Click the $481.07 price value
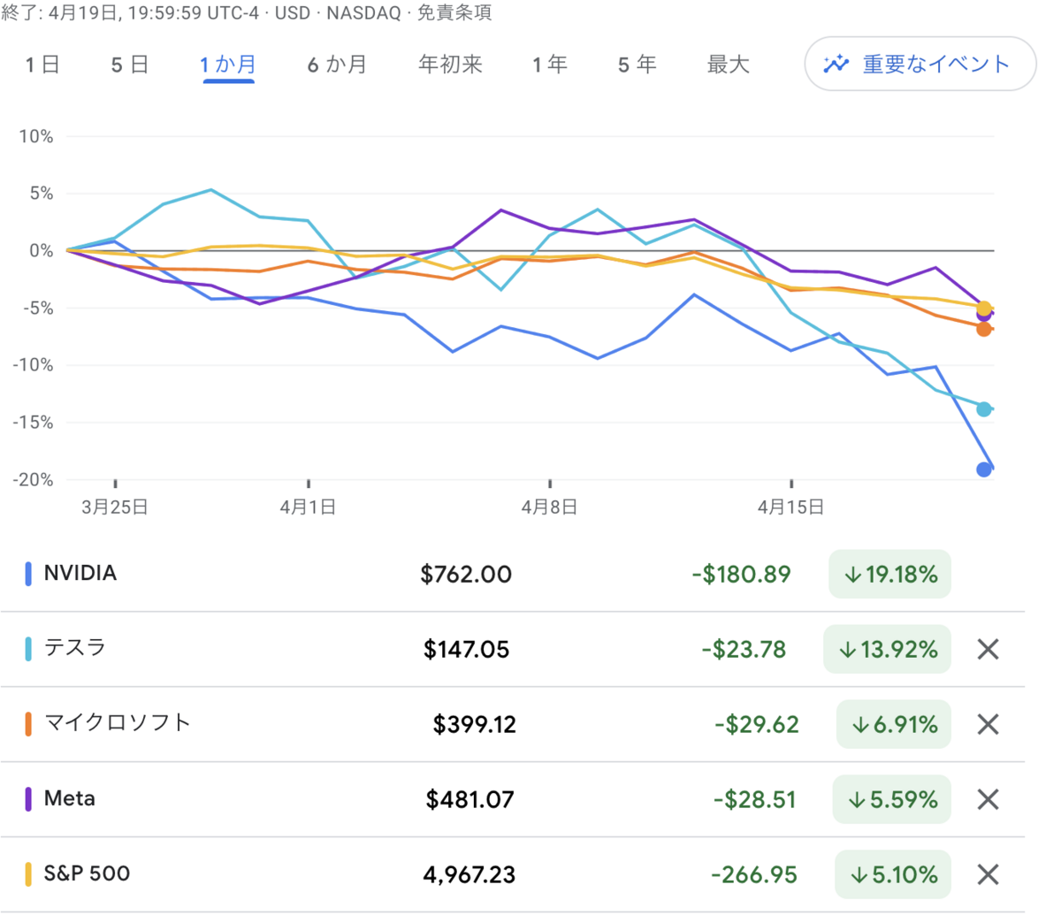The height and width of the screenshot is (915, 1061). [470, 800]
